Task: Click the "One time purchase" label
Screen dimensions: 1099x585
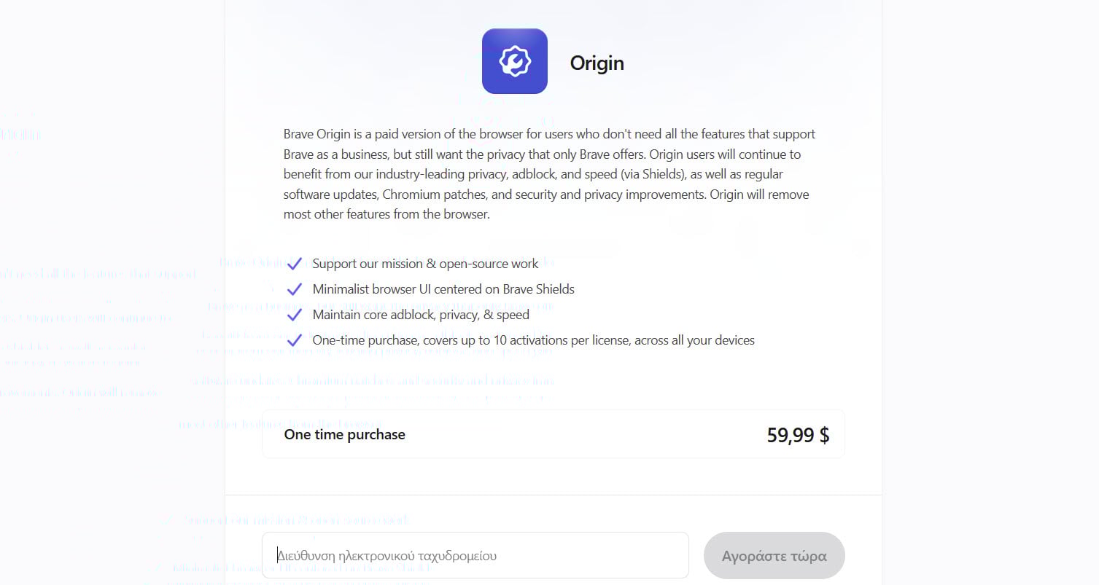Action: [344, 434]
